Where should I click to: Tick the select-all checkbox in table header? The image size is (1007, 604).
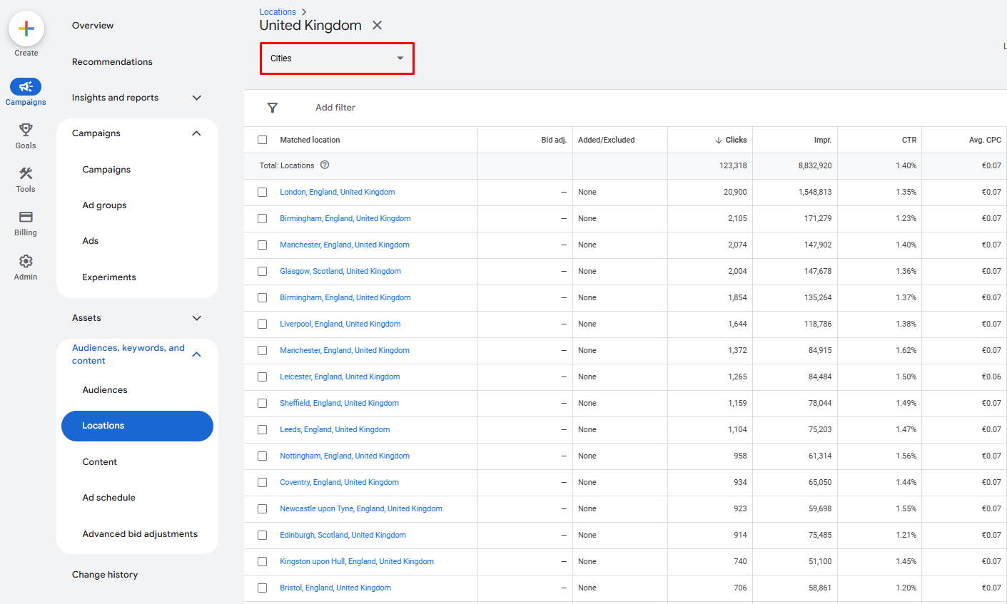coord(263,140)
